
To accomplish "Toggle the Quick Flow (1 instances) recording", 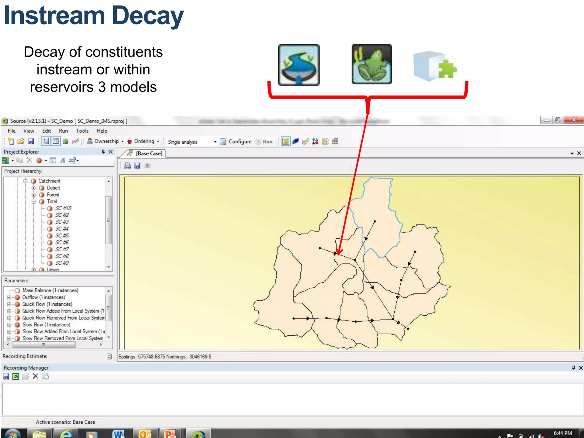I will 17,304.
